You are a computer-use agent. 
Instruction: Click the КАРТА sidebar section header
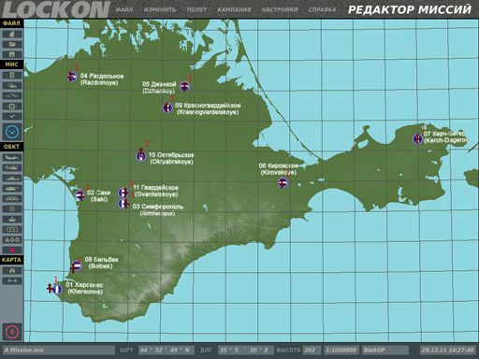[12, 260]
